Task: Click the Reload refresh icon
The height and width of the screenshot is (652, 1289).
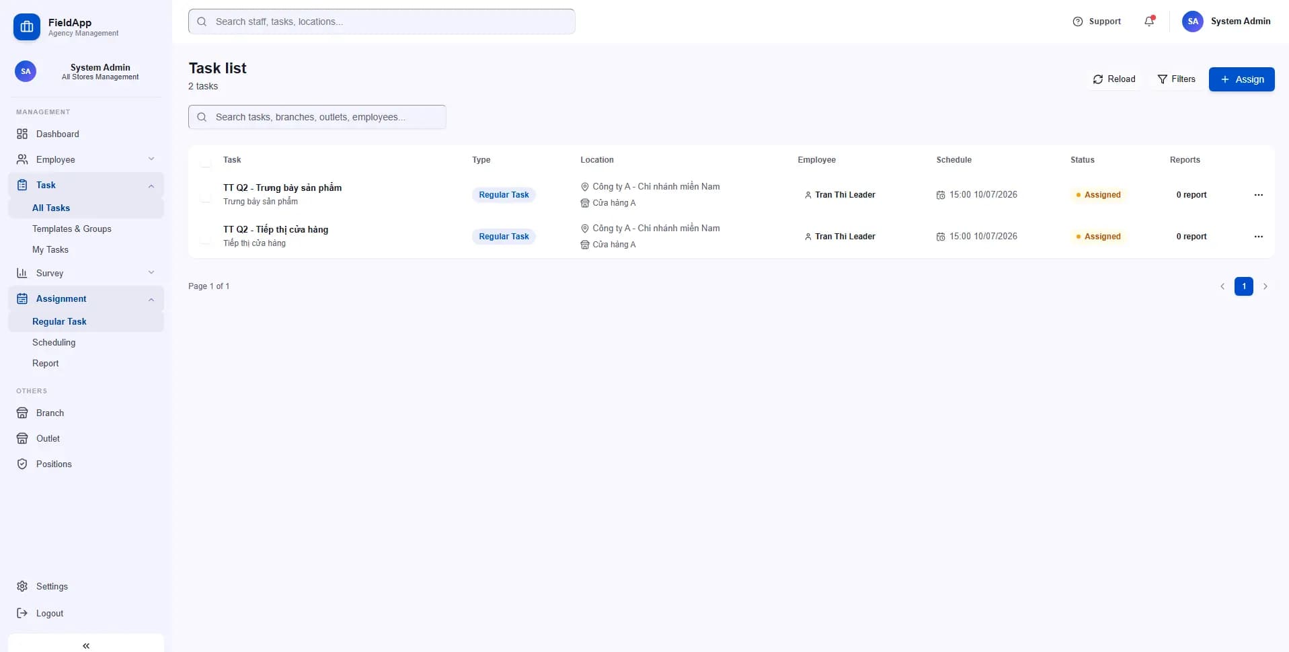Action: [x=1098, y=79]
